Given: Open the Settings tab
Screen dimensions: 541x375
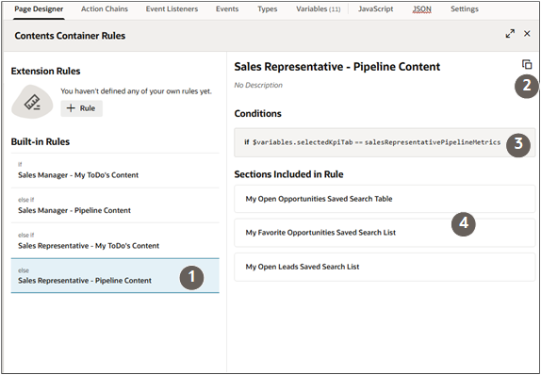Looking at the screenshot, I should click(465, 9).
